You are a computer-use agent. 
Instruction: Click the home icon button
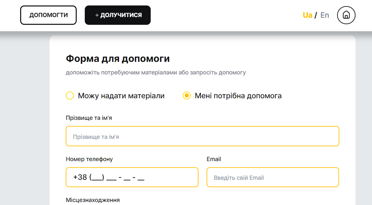click(x=346, y=15)
